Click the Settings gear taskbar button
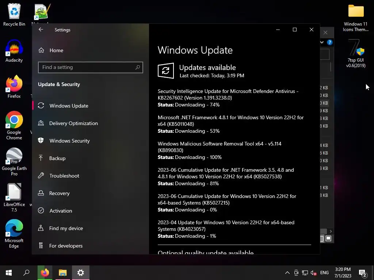This screenshot has height=280, width=374. [x=81, y=273]
